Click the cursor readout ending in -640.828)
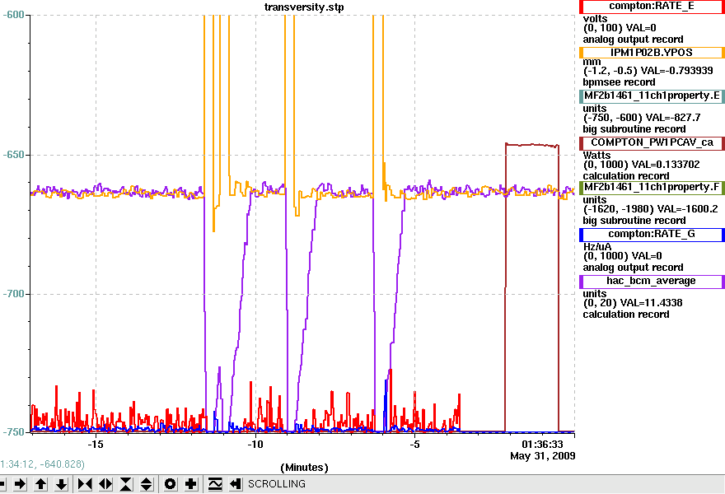The image size is (725, 494). 42,464
